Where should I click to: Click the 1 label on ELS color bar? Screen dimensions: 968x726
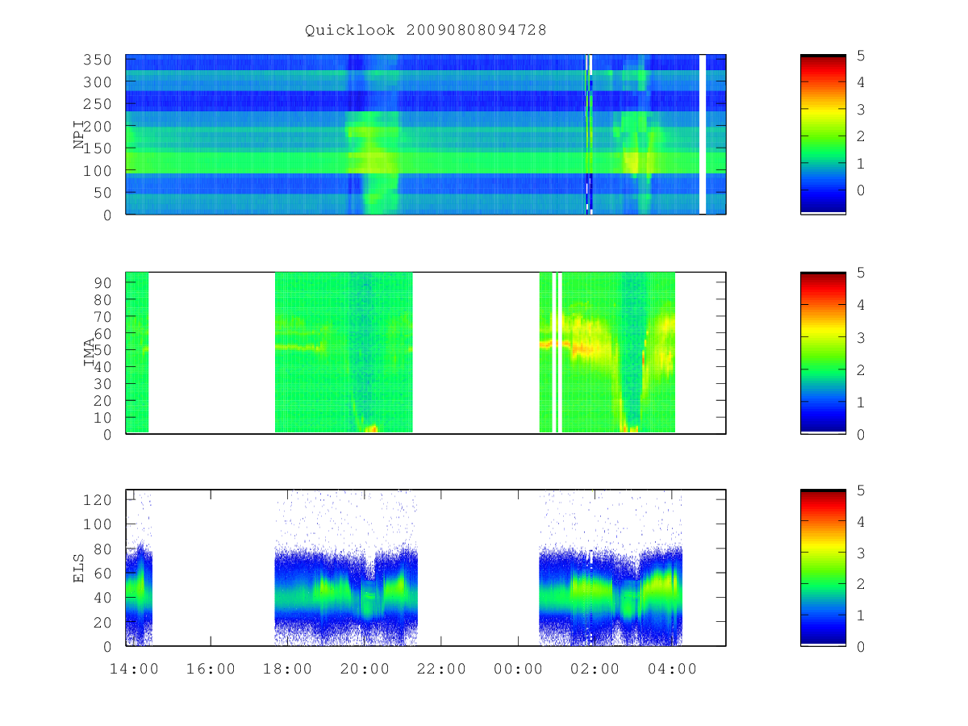point(862,615)
